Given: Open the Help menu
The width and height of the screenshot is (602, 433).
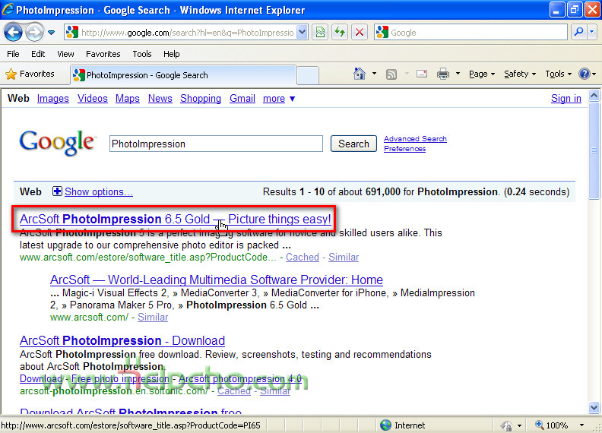Looking at the screenshot, I should 171,54.
